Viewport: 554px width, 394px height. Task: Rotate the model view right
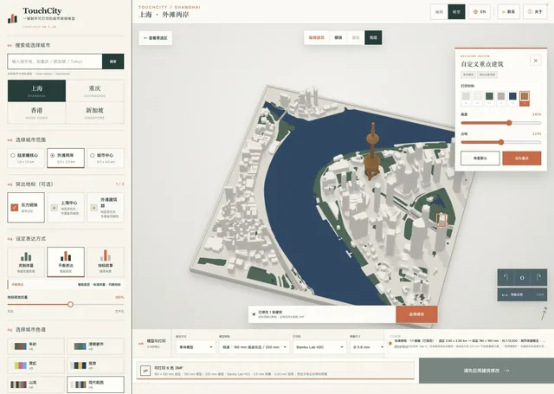tap(538, 277)
